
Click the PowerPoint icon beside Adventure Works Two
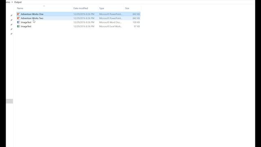pos(18,18)
